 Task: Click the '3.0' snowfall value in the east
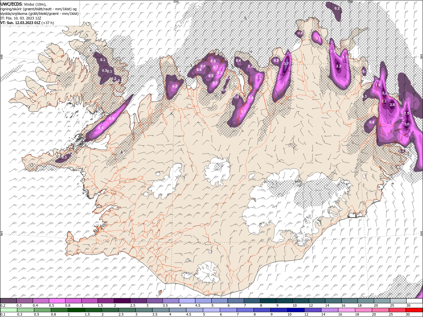click(407, 124)
